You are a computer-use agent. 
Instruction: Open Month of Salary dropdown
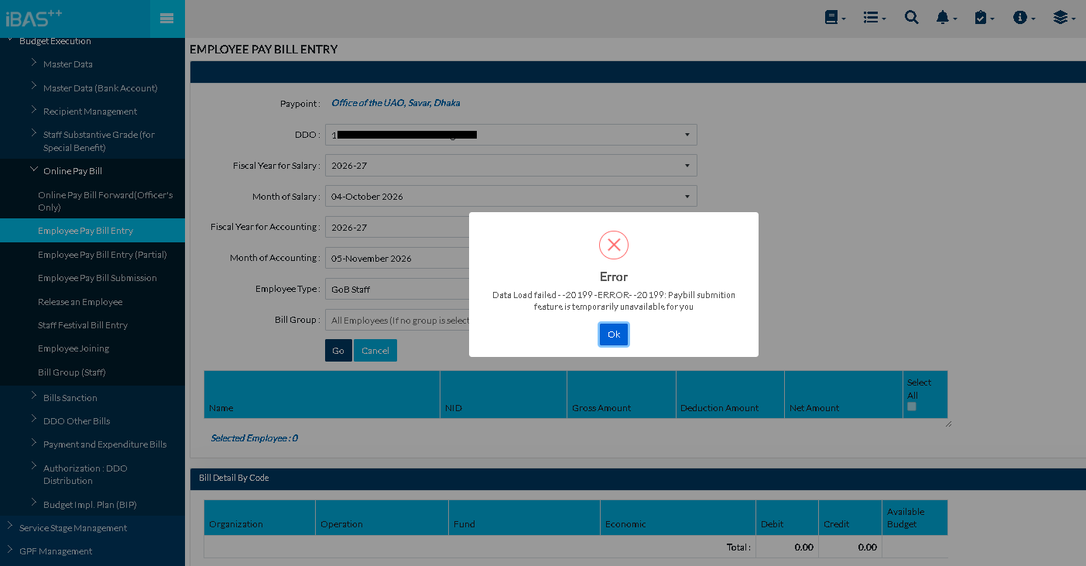[511, 197]
